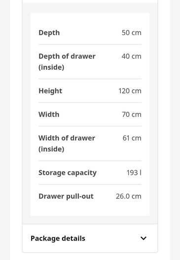Select the Storage capacity label
Image resolution: width=180 pixels, height=260 pixels.
(x=68, y=173)
